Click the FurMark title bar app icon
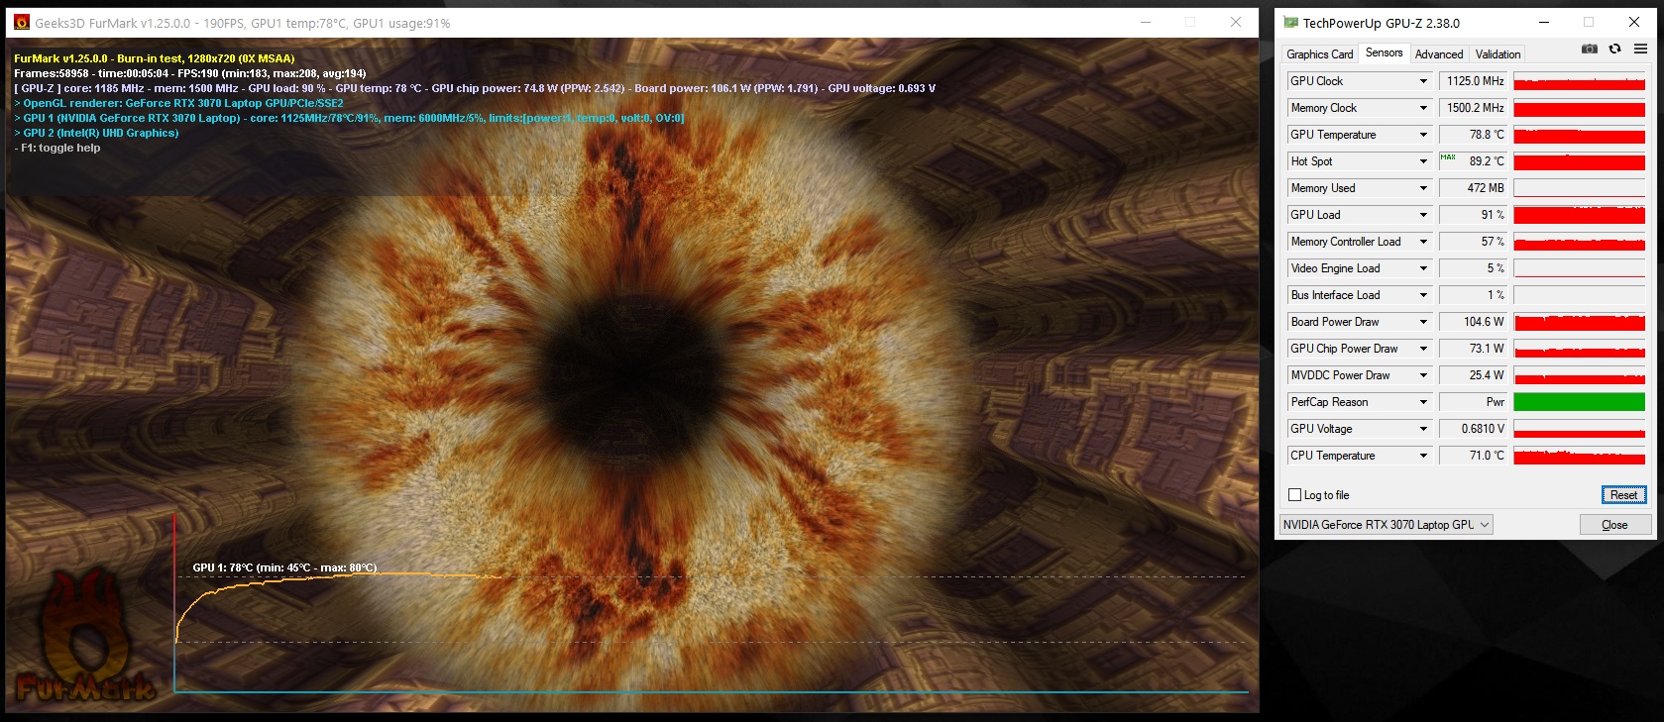Viewport: 1664px width, 722px height. (22, 22)
